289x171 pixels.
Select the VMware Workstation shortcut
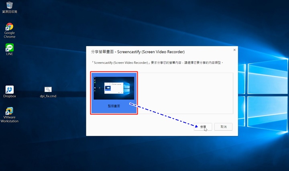(9, 115)
